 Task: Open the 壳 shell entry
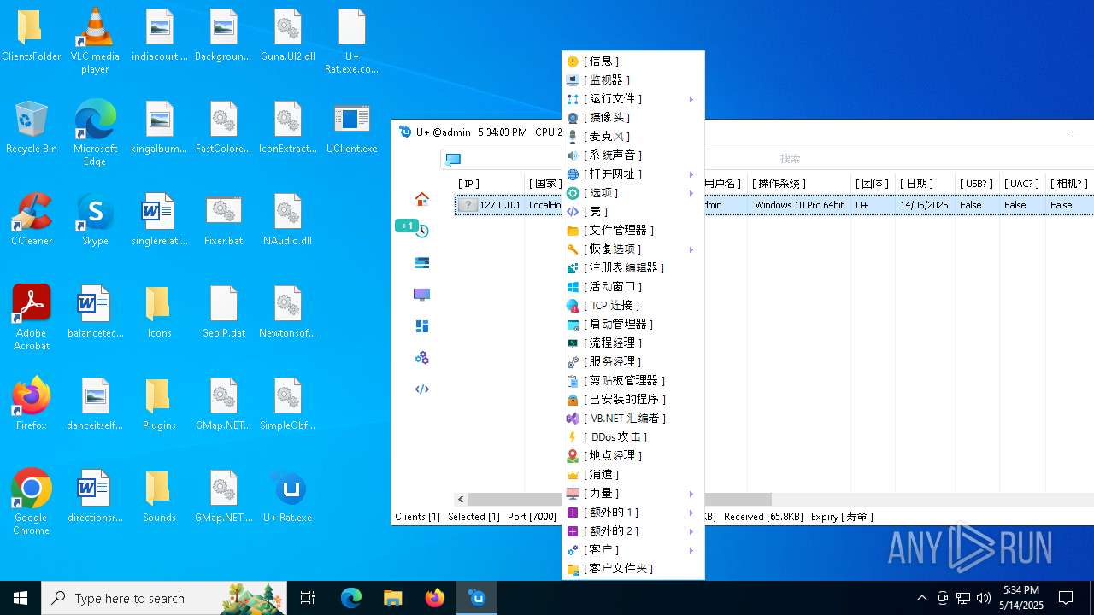[x=632, y=212]
